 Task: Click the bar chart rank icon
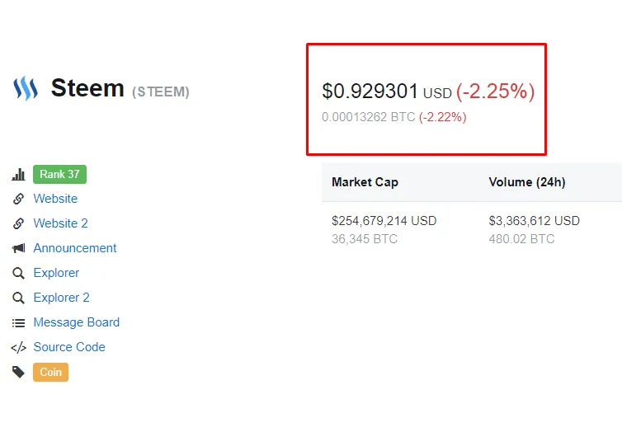point(18,175)
